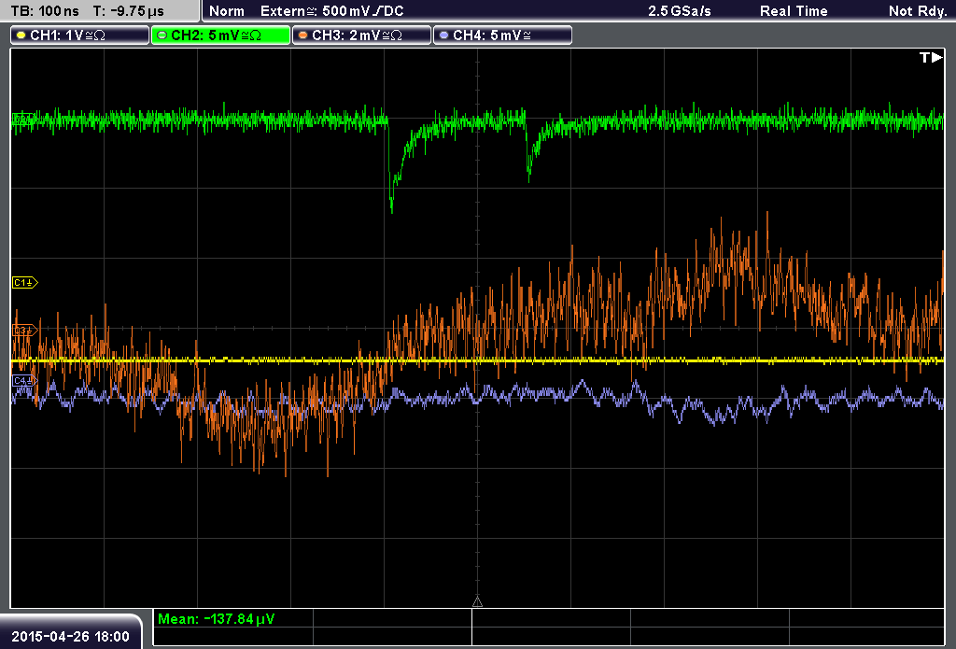Select the CH1: 1V channel tab
This screenshot has width=956, height=649.
[80, 35]
